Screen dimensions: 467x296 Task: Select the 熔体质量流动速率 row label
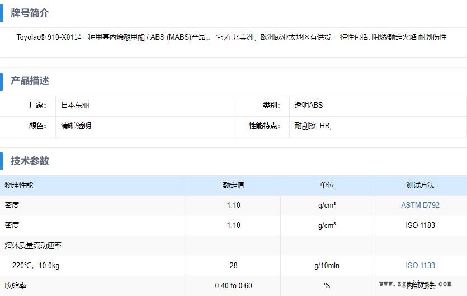coord(33,246)
